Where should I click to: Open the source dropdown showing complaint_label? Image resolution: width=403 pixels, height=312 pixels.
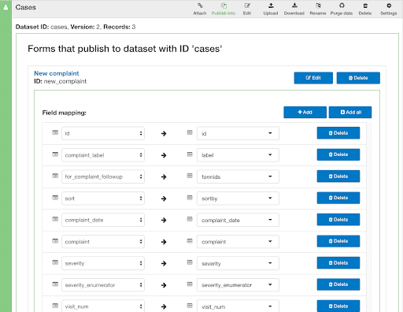point(103,155)
